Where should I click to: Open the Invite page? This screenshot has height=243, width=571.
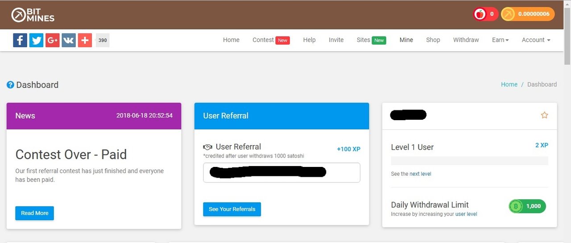(336, 40)
